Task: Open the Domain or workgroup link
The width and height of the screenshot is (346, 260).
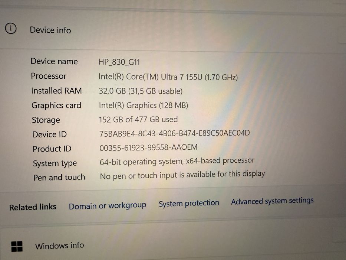Action: point(108,206)
